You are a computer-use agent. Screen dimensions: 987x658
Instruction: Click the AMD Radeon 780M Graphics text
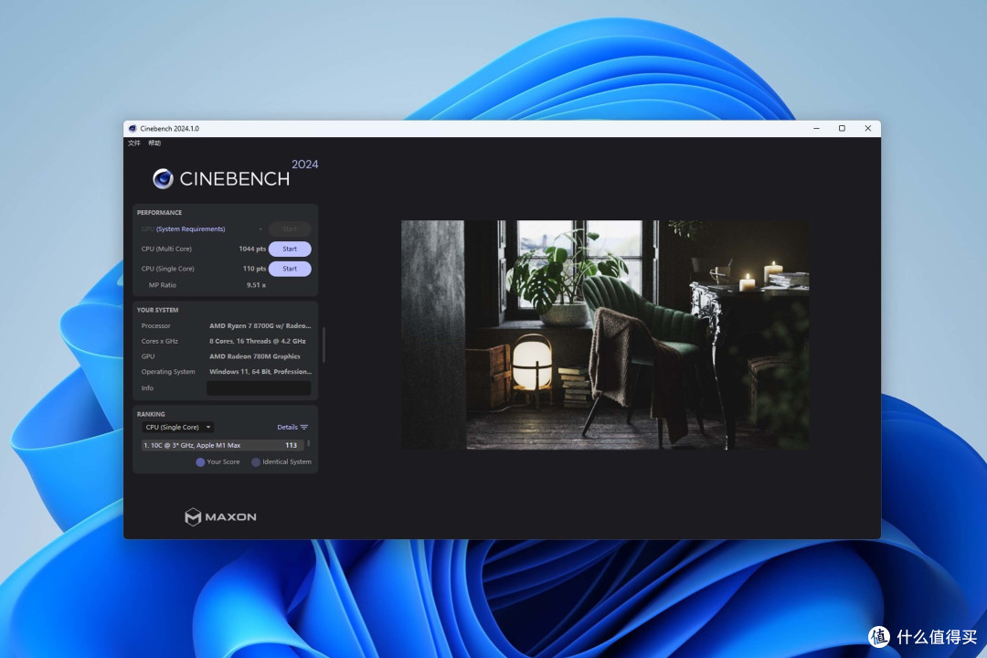tap(255, 356)
